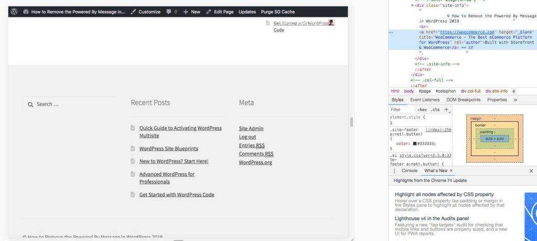The height and width of the screenshot is (241, 537).
Task: Click Purge SG Cache
Action: 278,12
